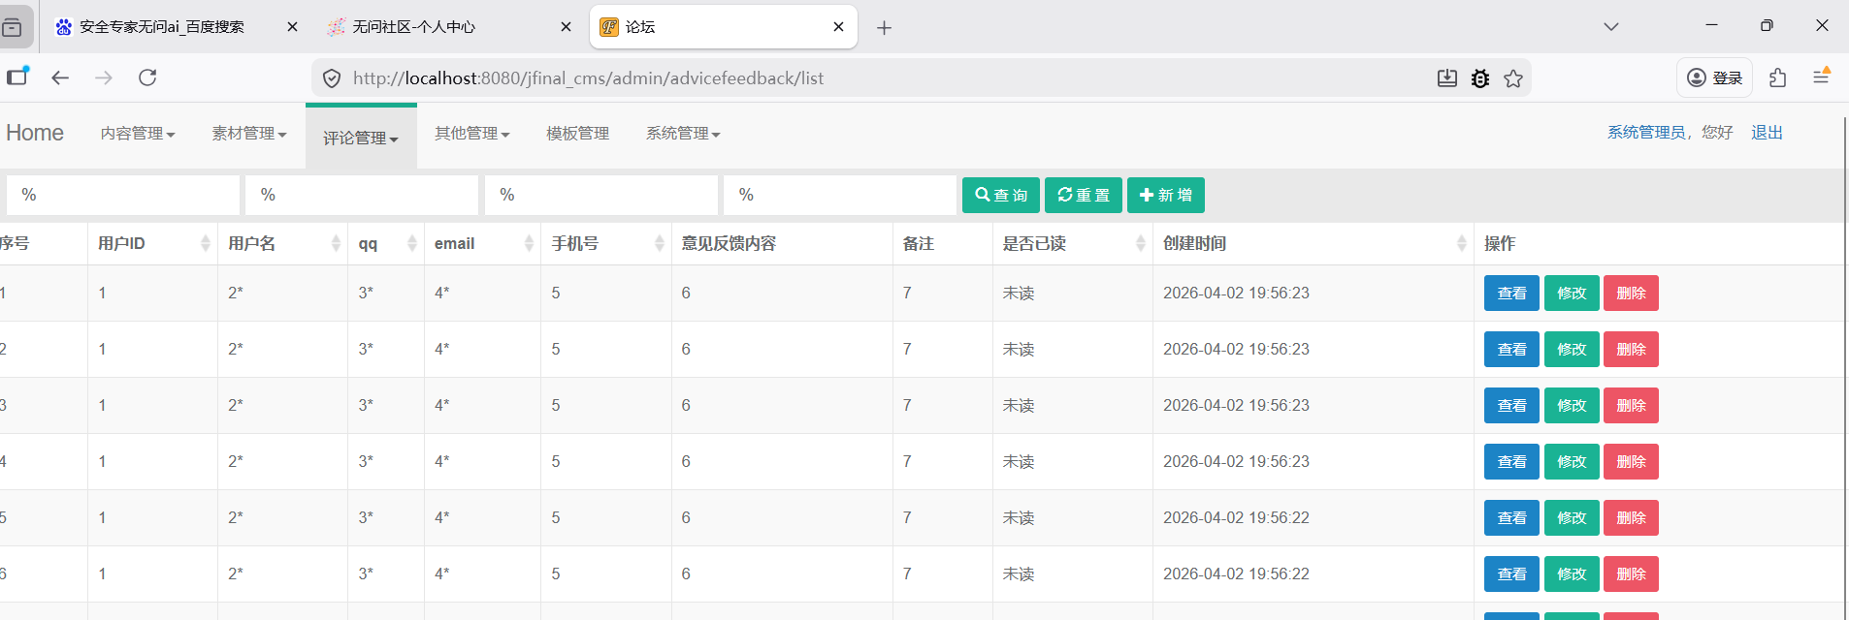Image resolution: width=1849 pixels, height=620 pixels.
Task: Sort by the 用户名 column arrows
Action: 336,243
